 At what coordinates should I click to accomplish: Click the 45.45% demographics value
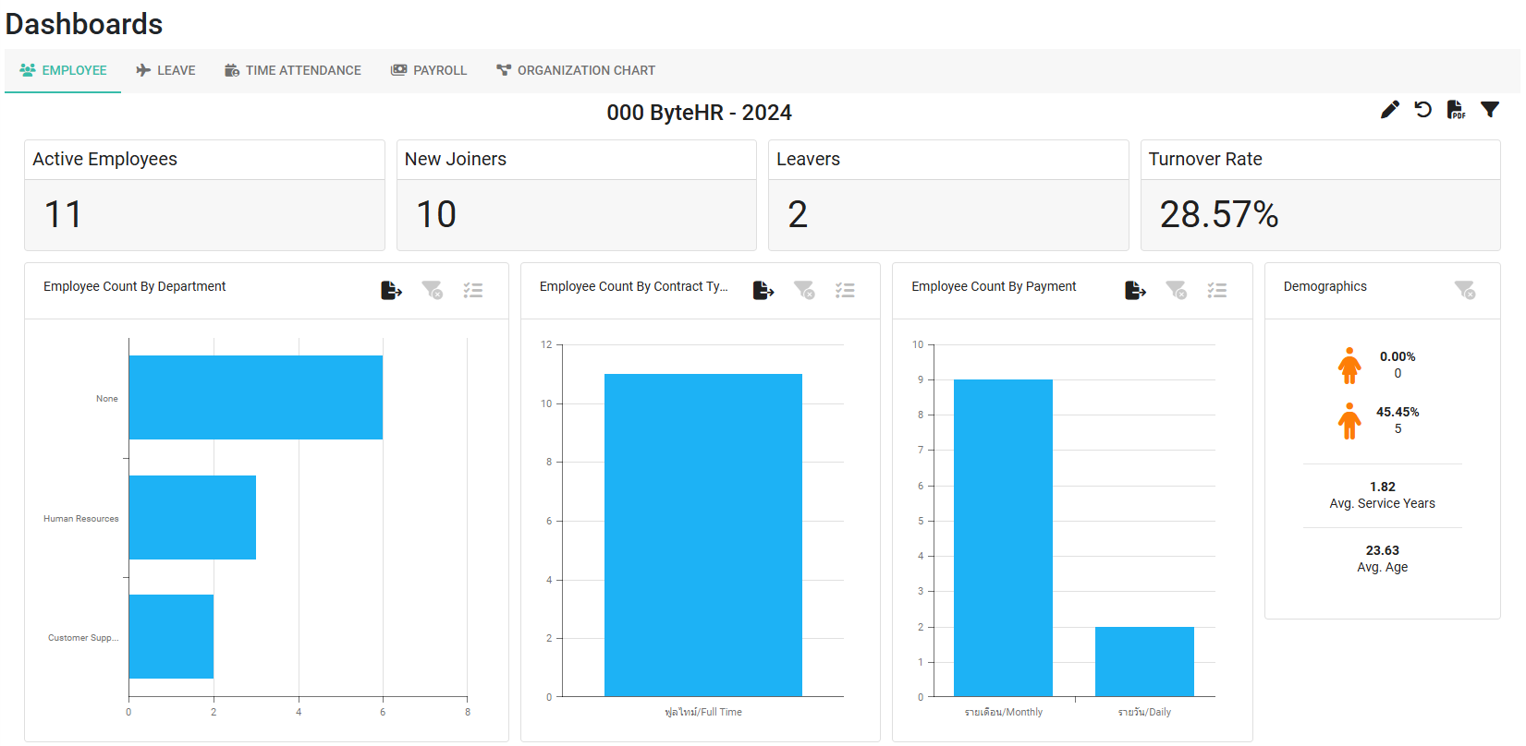point(1398,412)
